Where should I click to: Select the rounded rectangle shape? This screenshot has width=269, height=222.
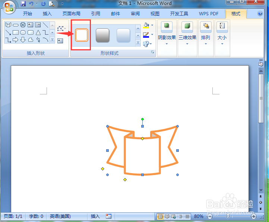(31, 32)
